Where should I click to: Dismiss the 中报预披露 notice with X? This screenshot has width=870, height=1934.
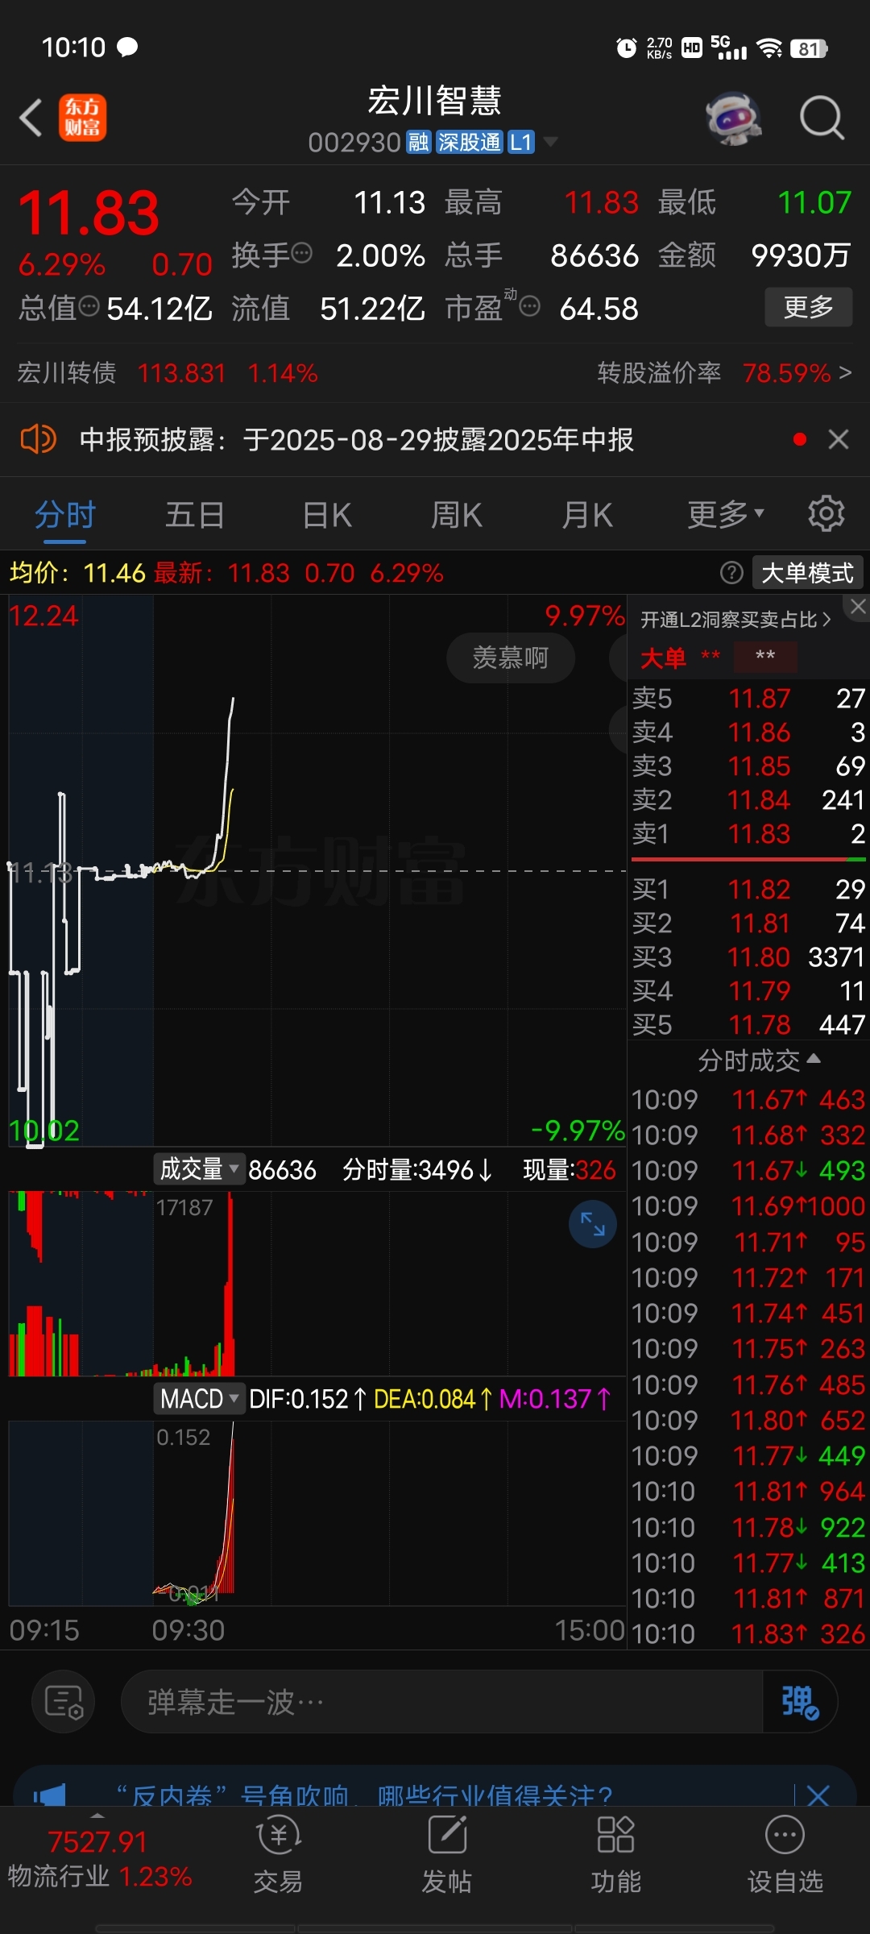click(x=839, y=439)
